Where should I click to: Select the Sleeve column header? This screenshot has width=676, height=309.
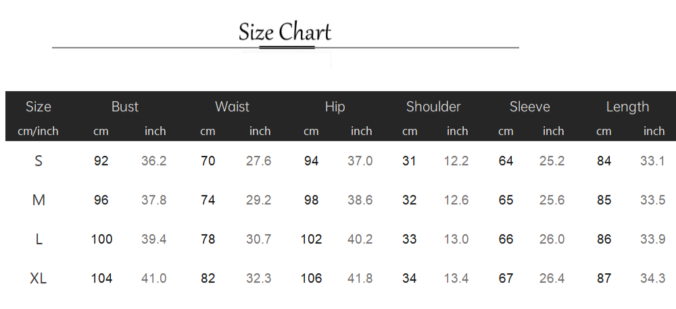point(530,107)
